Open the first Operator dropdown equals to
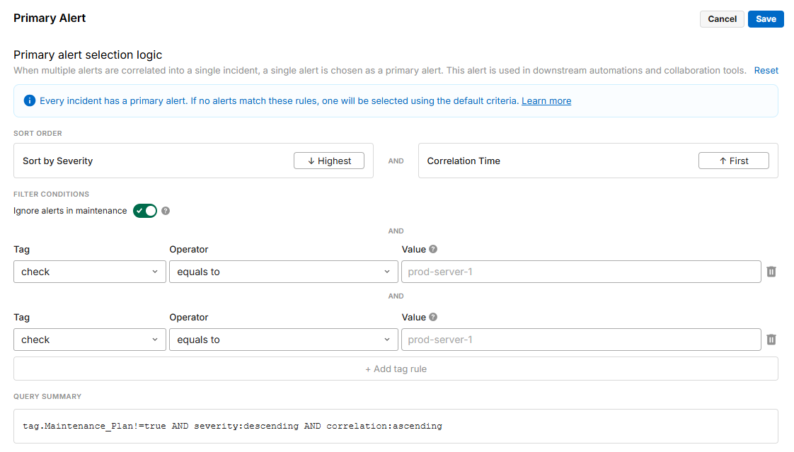 284,272
